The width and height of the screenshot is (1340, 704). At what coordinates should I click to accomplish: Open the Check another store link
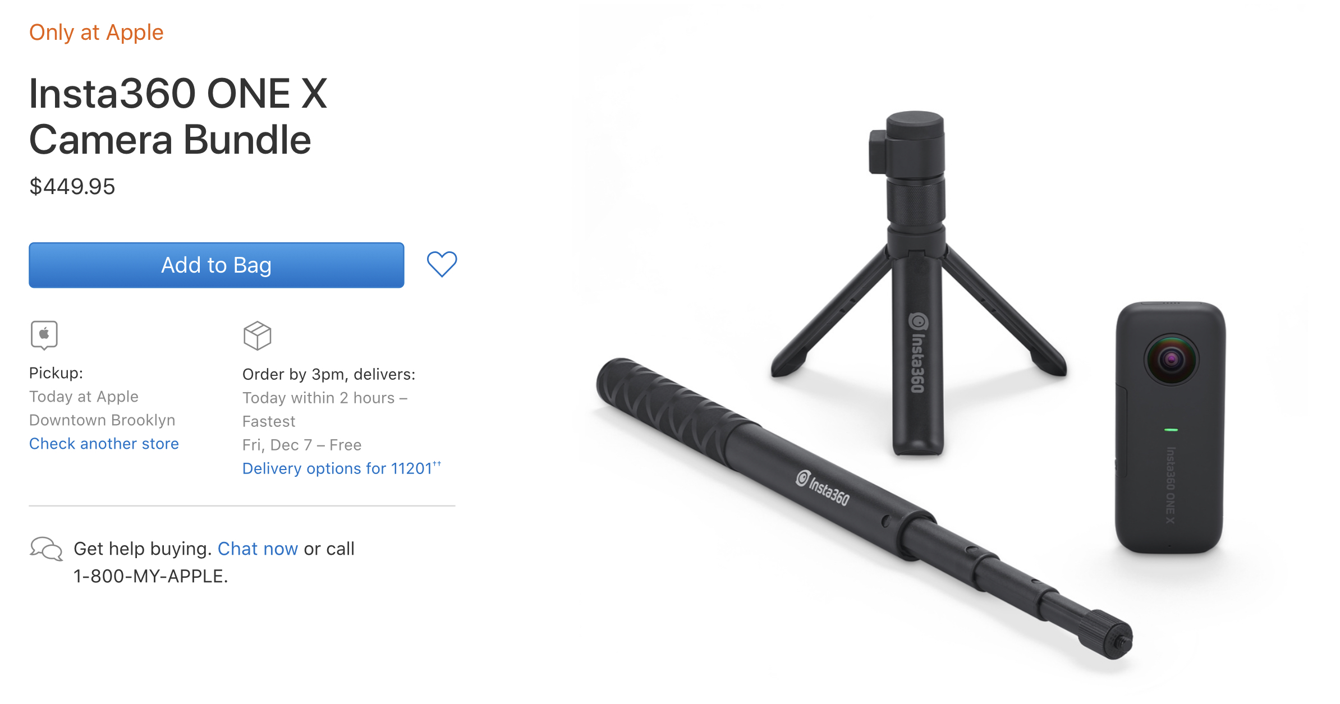click(104, 444)
